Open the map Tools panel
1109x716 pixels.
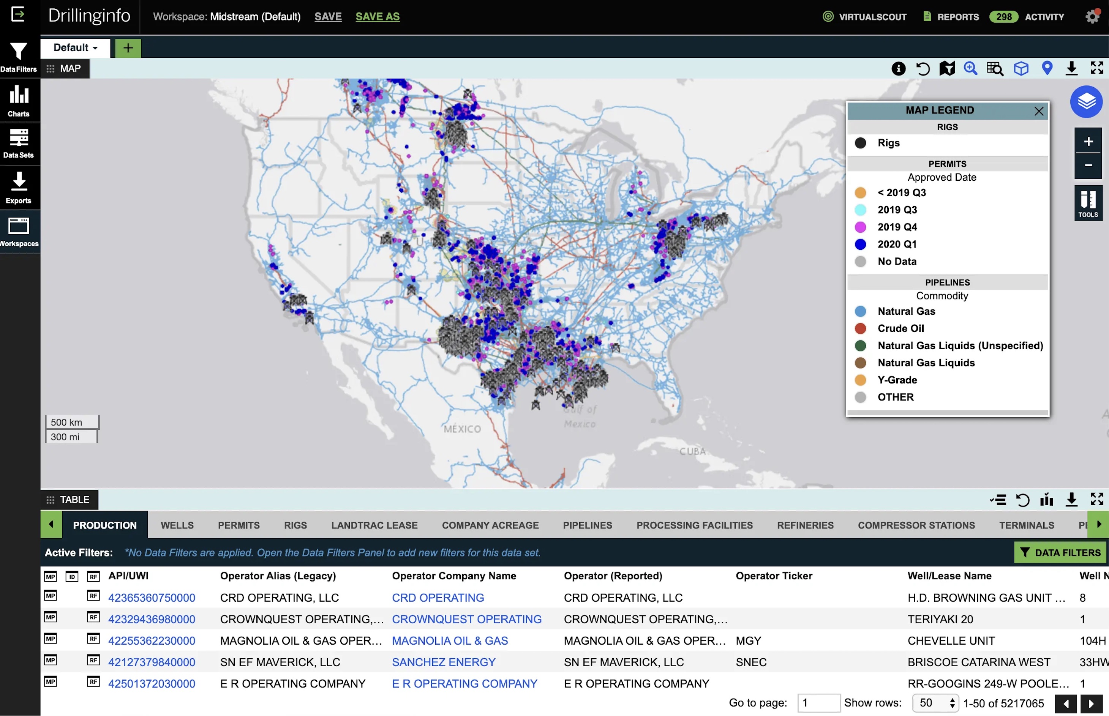pos(1088,203)
